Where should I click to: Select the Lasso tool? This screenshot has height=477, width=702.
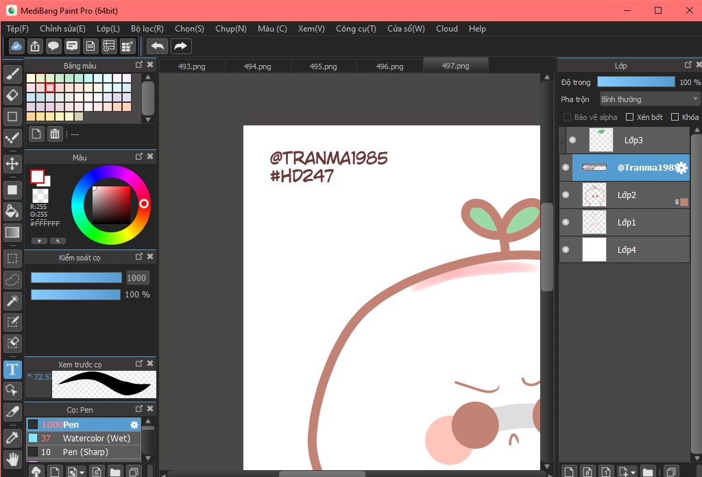click(x=12, y=280)
